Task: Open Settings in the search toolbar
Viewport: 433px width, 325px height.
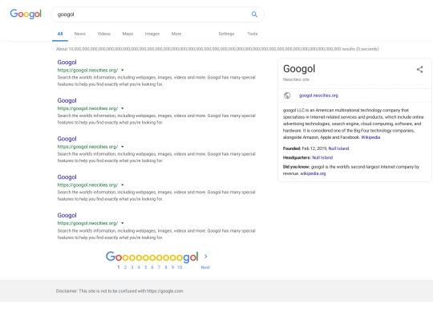Action: tap(226, 34)
